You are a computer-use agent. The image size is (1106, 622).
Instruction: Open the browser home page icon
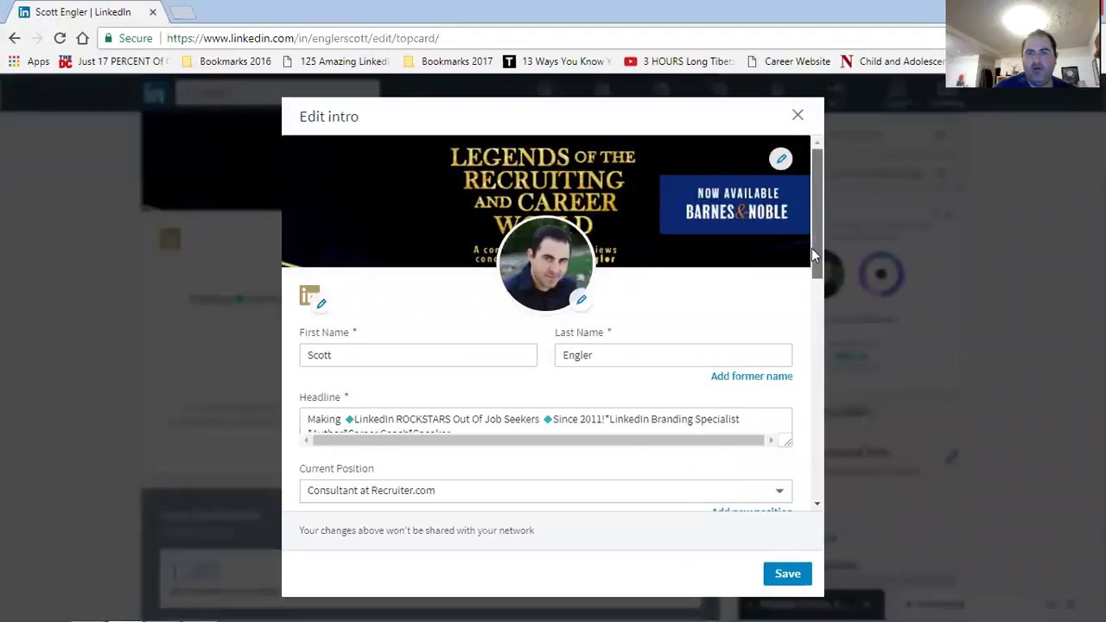82,38
